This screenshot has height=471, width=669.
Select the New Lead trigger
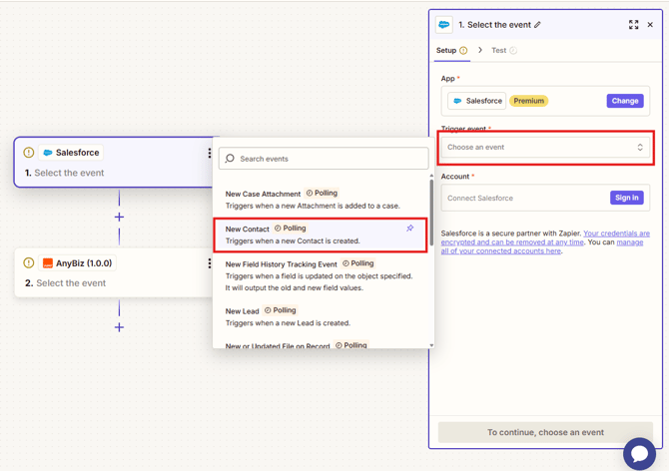pyautogui.click(x=321, y=316)
